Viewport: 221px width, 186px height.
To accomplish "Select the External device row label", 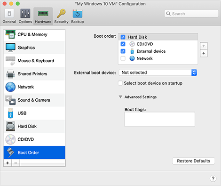I will (151, 51).
